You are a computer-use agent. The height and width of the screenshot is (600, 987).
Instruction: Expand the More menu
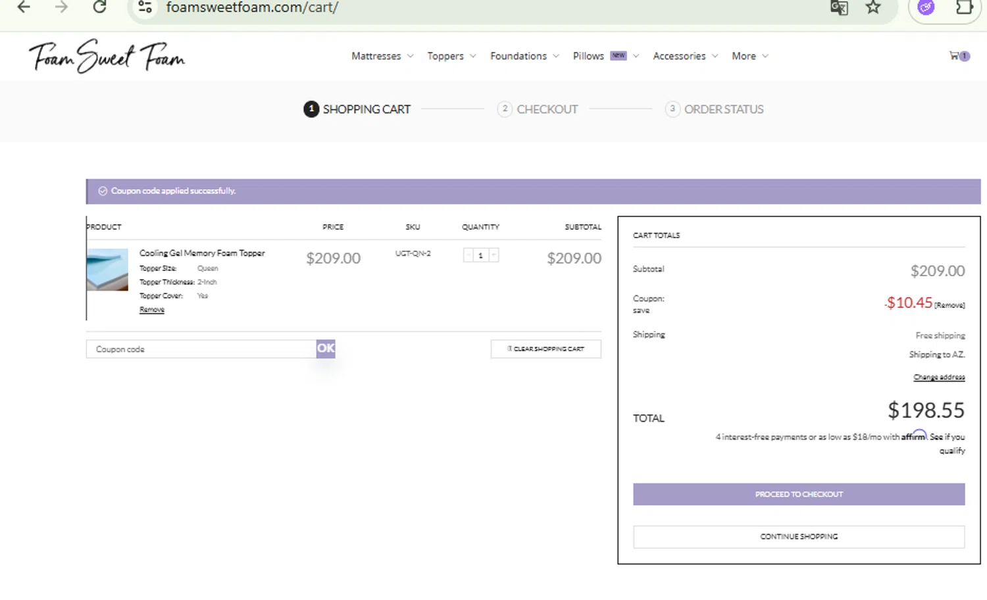pos(749,56)
